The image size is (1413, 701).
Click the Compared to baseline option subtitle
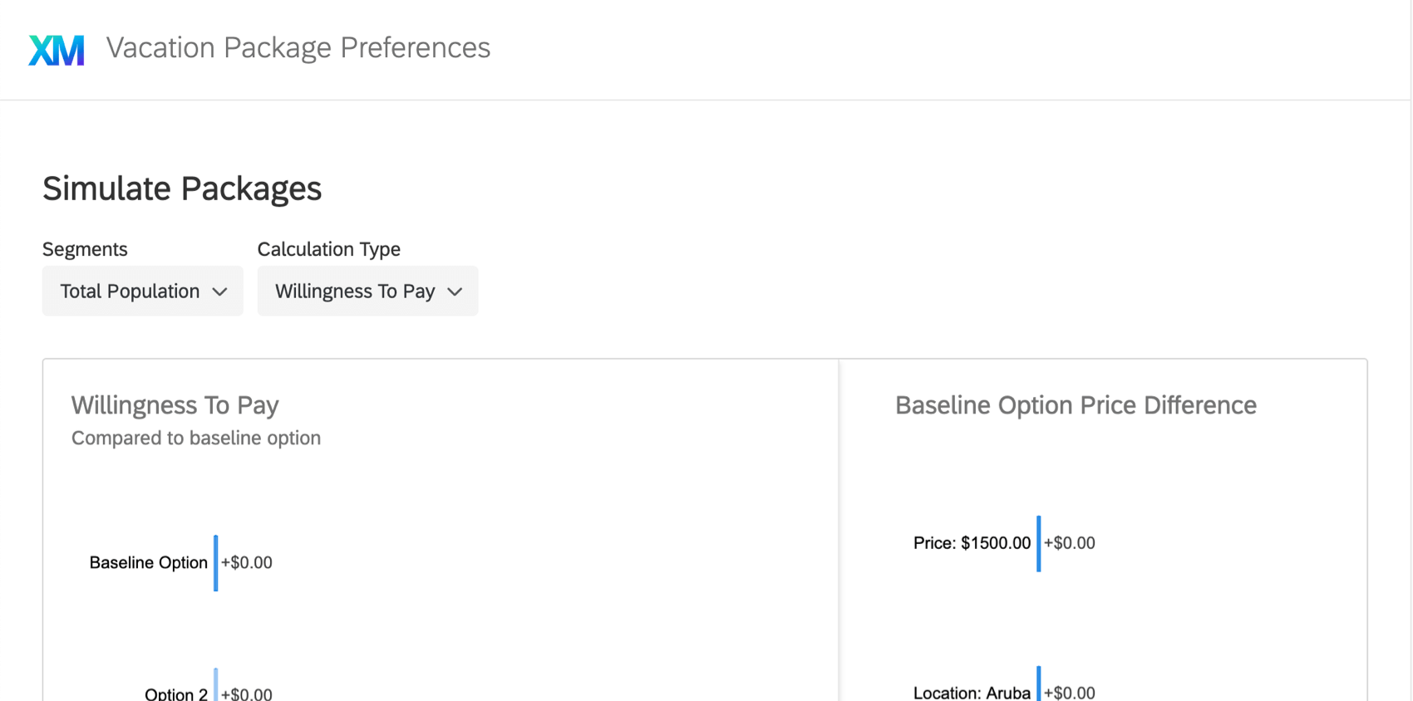[195, 438]
